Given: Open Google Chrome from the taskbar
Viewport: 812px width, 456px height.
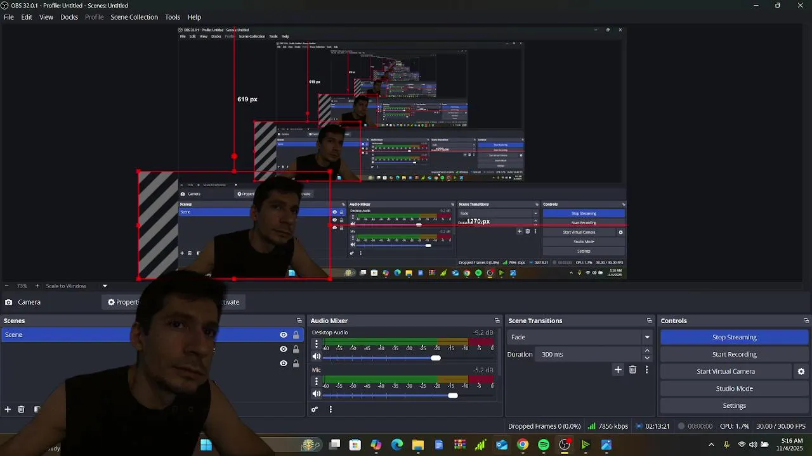Looking at the screenshot, I should pyautogui.click(x=523, y=445).
